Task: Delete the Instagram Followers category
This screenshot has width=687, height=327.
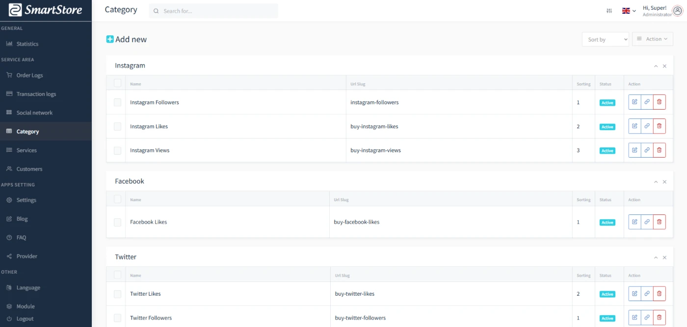Action: click(660, 102)
